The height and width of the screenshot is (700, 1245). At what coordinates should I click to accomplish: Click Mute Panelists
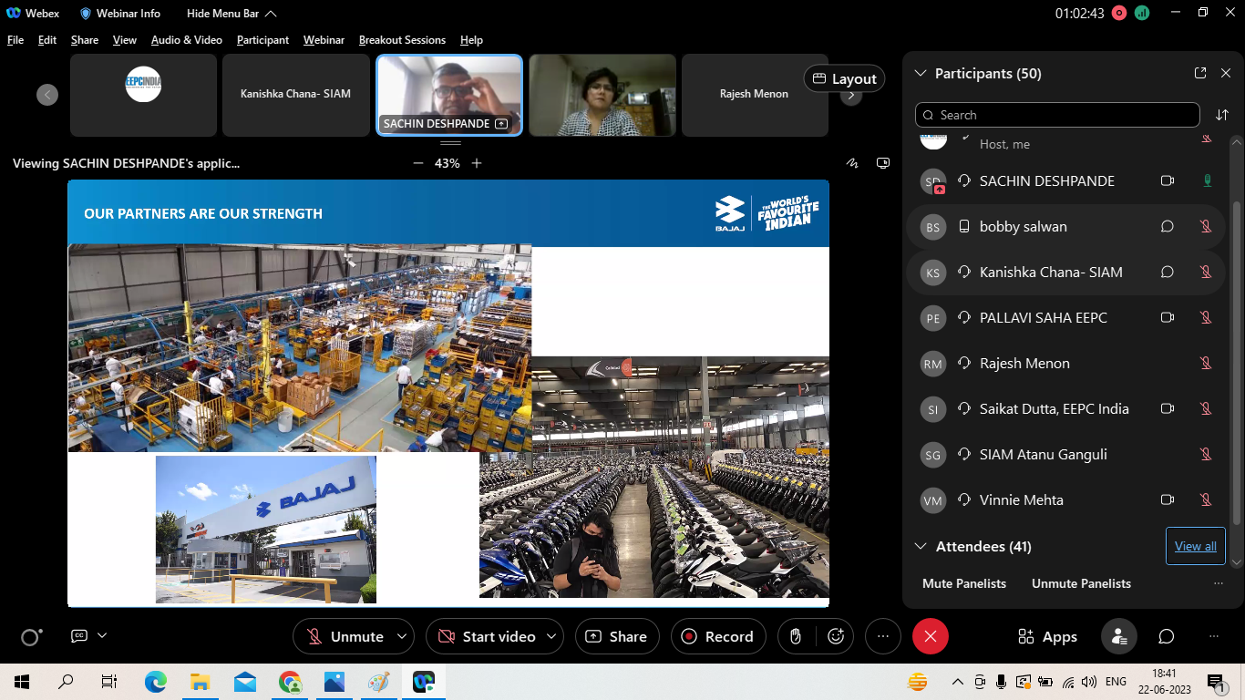tap(964, 583)
